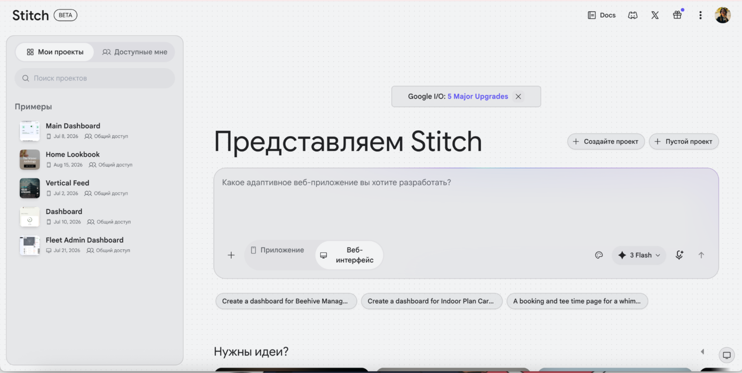Click the Примеры section heading
The width and height of the screenshot is (742, 373).
coord(33,107)
